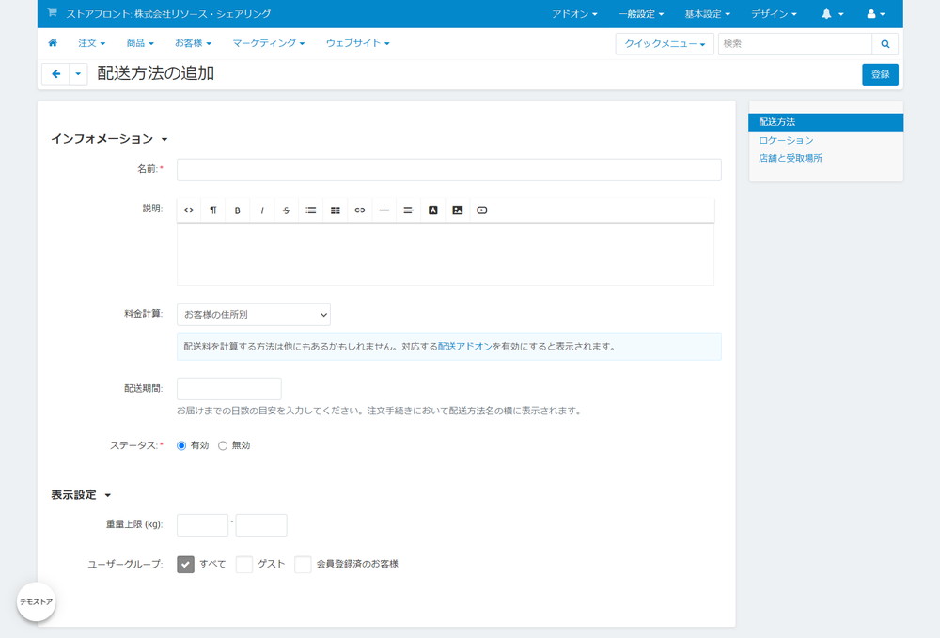Click the デモストア round button
Screen dimensions: 940x638
click(x=36, y=601)
